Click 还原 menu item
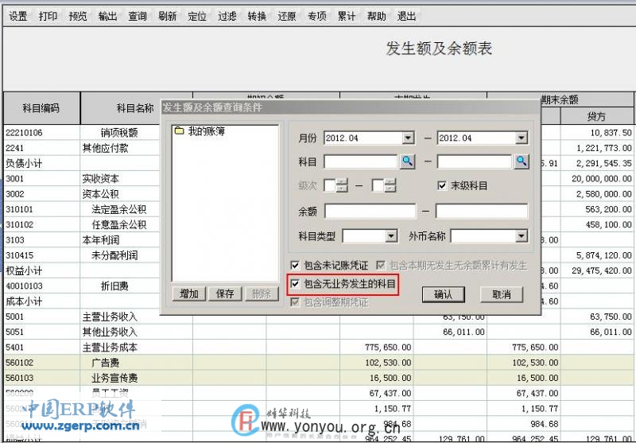 (x=287, y=16)
